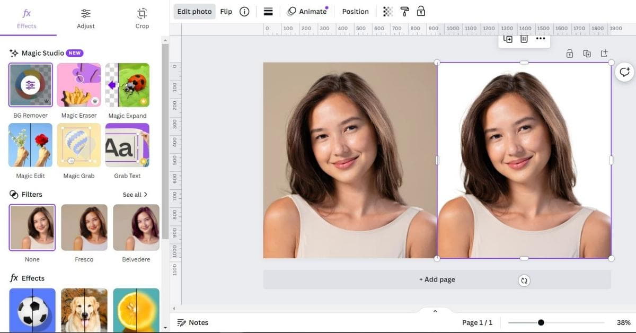This screenshot has width=636, height=333.
Task: Select the Magic Eraser tool
Action: click(x=79, y=85)
